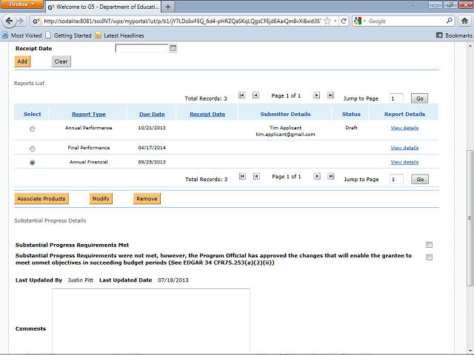Open the Firefox Home page icon
This screenshot has height=355, width=474.
click(x=464, y=21)
